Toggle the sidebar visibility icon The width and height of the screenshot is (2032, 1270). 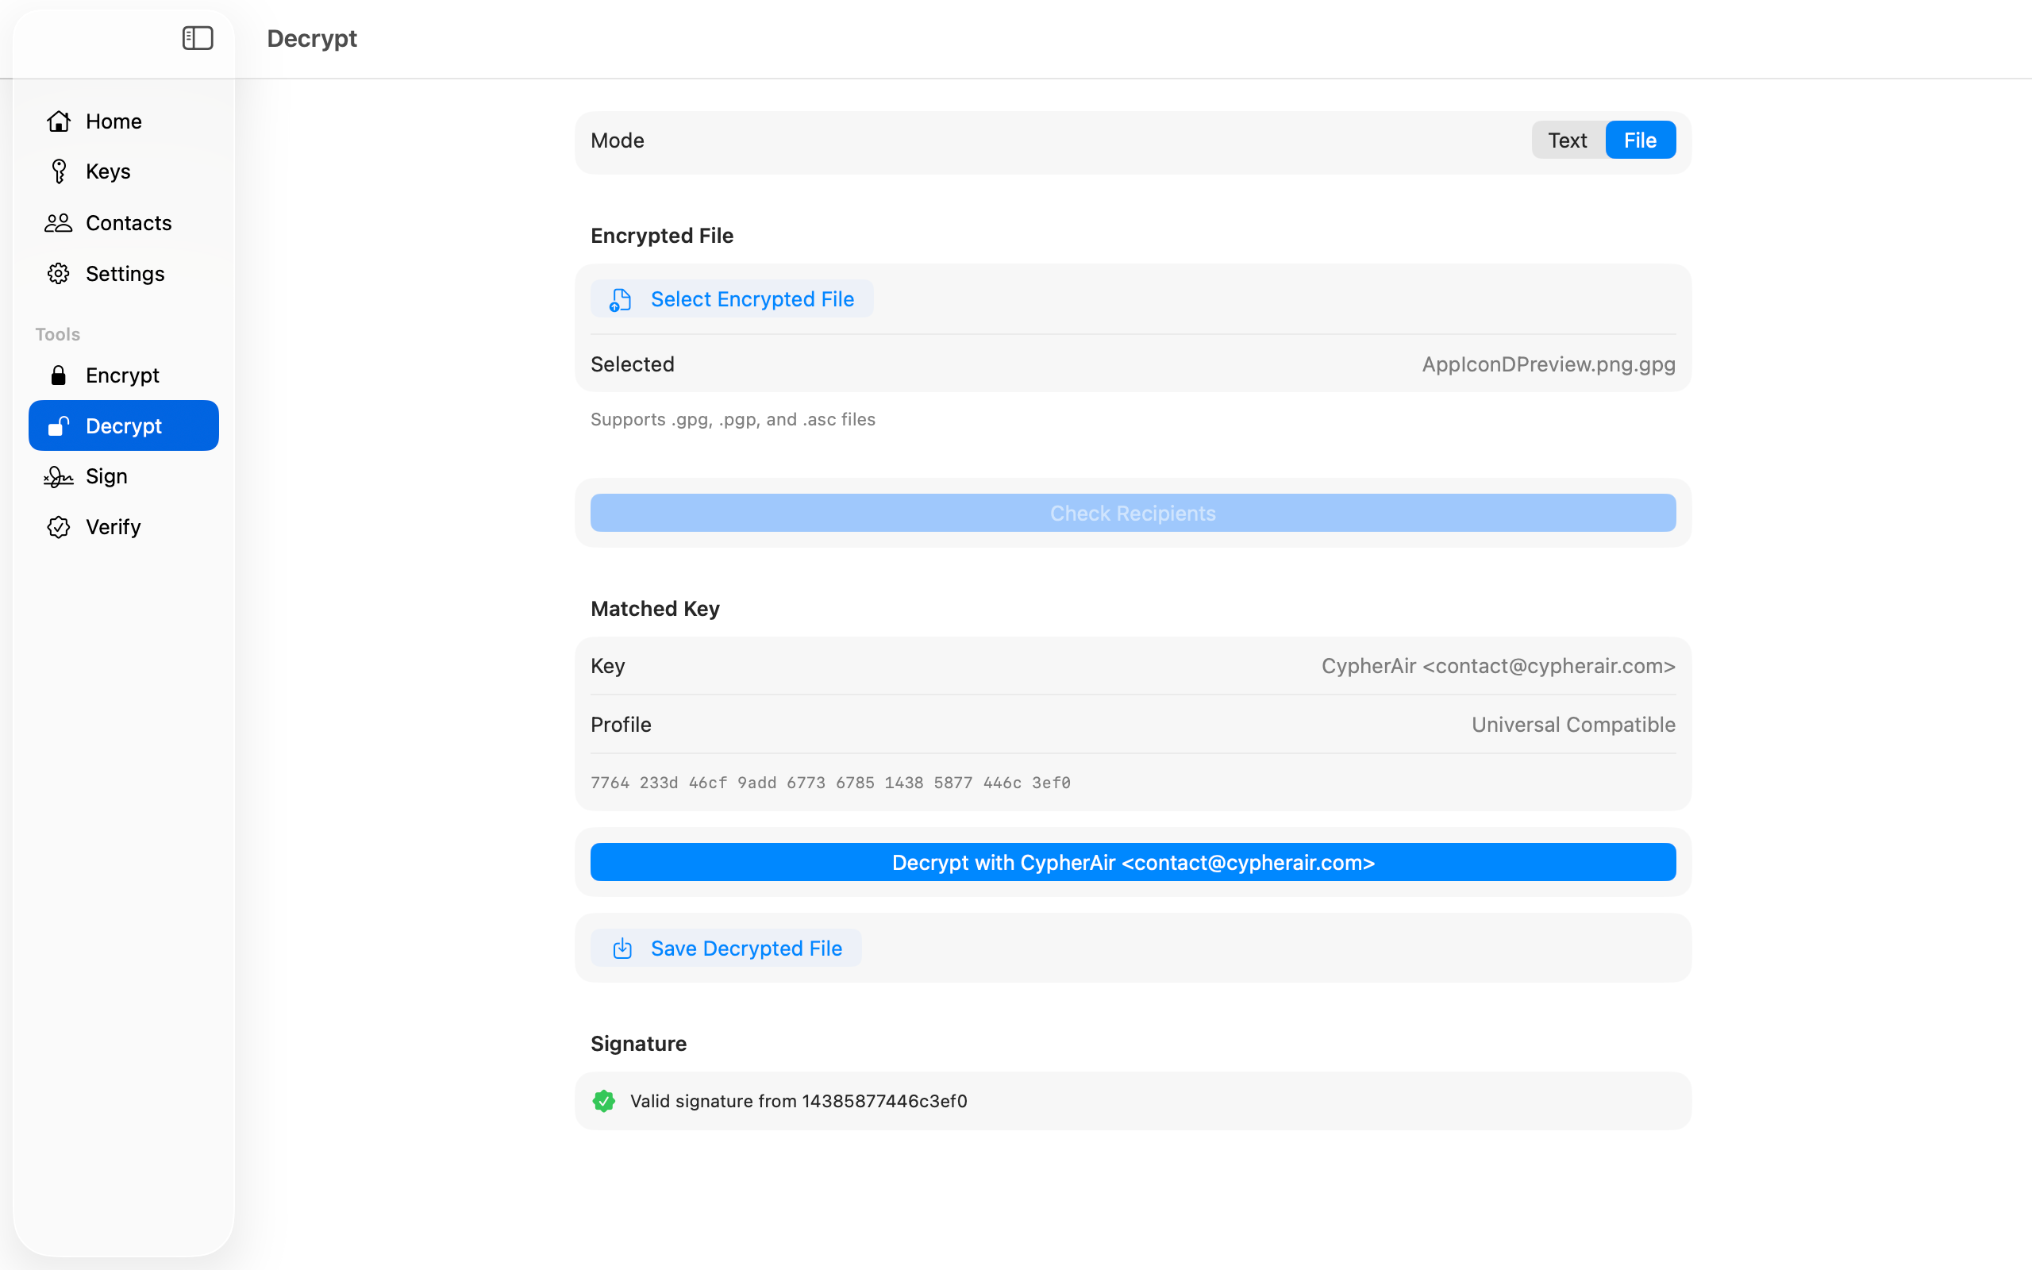(198, 38)
